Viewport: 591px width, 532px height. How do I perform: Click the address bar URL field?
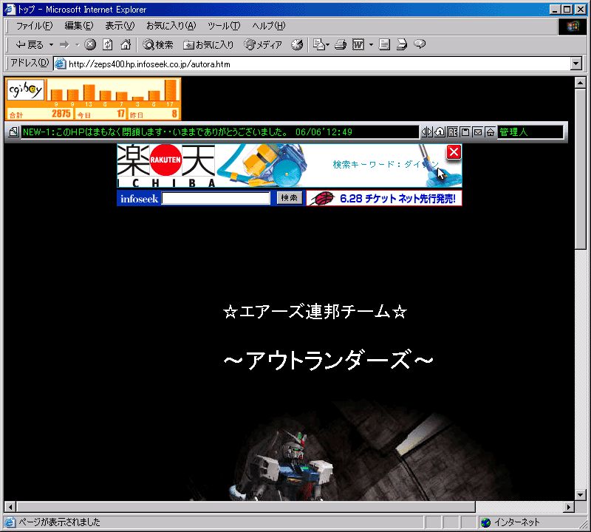pos(312,64)
